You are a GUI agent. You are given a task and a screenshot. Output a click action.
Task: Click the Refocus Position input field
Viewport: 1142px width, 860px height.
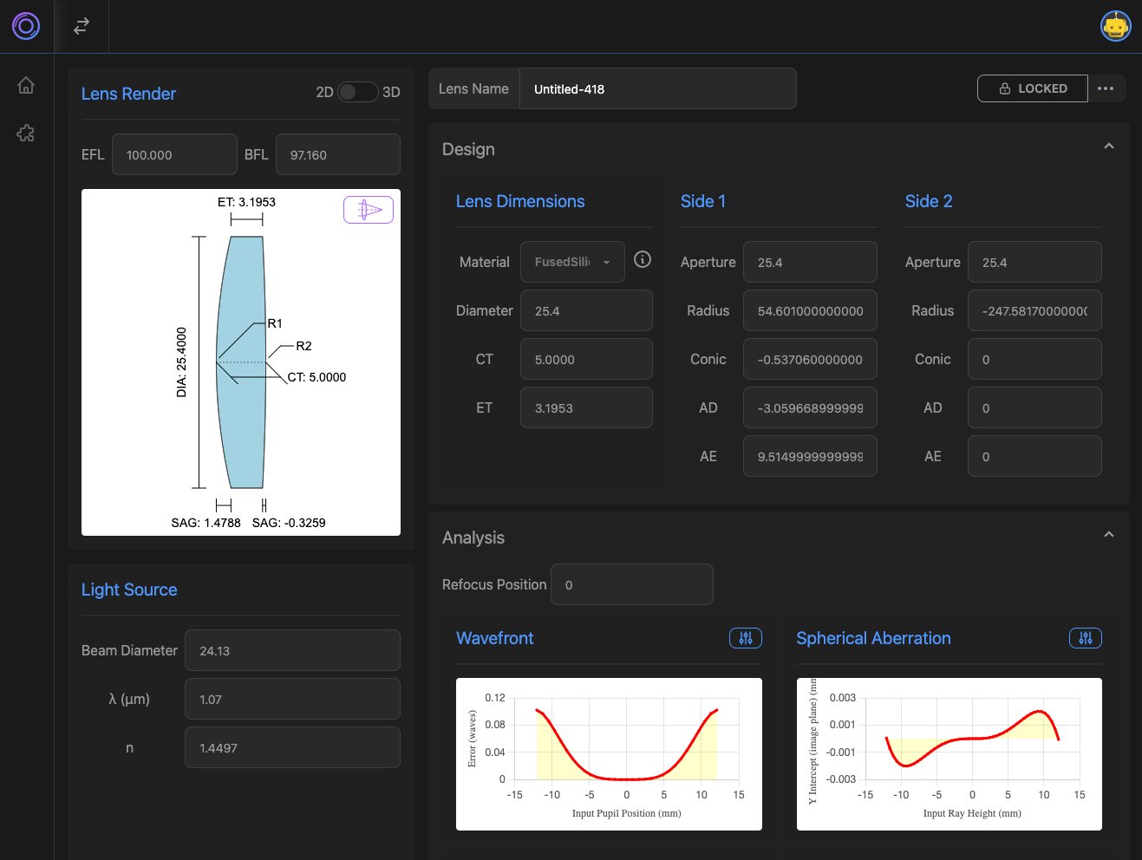(x=632, y=585)
